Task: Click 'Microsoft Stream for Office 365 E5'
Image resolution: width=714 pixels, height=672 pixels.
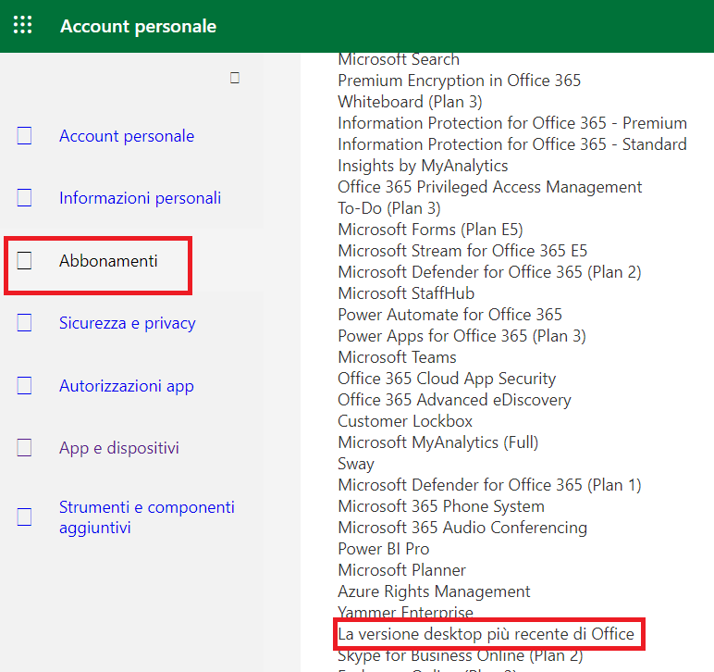Action: (x=462, y=251)
